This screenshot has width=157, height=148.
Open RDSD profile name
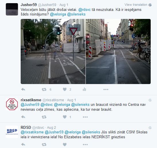click(26, 127)
